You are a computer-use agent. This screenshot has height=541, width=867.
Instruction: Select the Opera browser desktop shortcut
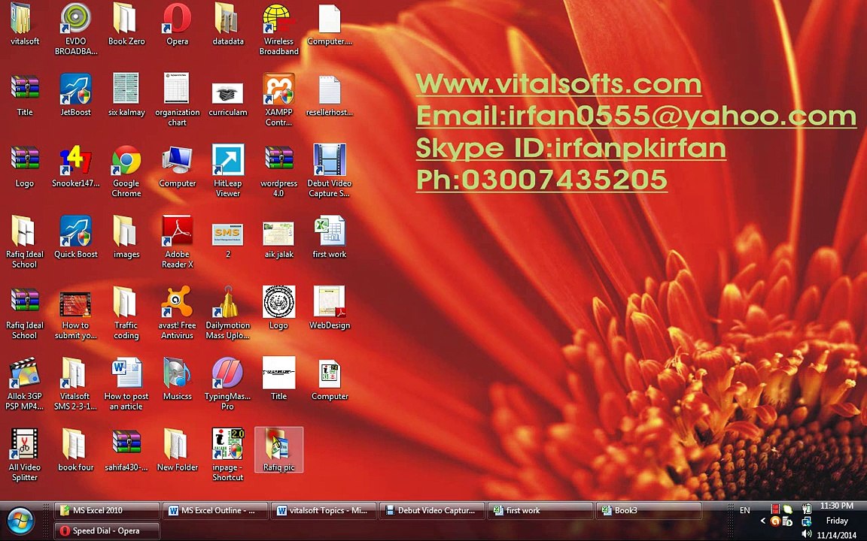coord(177,24)
